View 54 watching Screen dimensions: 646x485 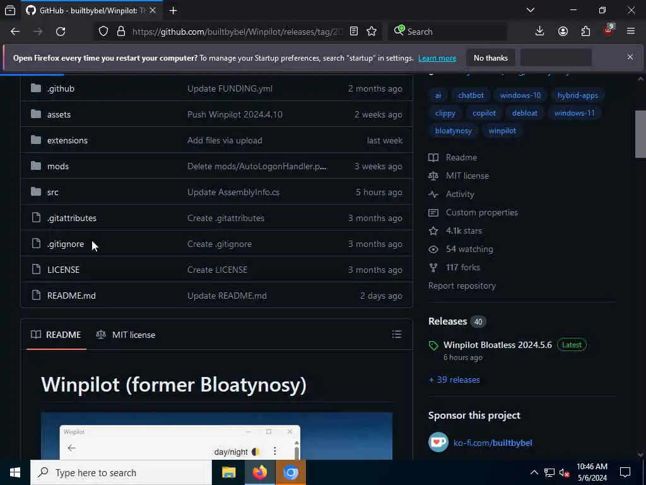pyautogui.click(x=461, y=249)
